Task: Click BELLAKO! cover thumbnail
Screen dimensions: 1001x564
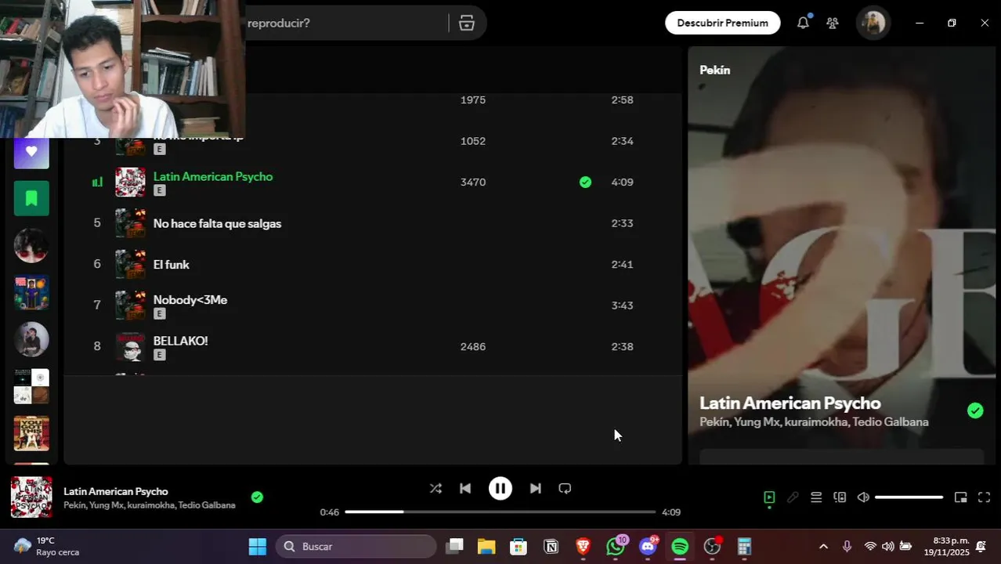Action: [130, 347]
